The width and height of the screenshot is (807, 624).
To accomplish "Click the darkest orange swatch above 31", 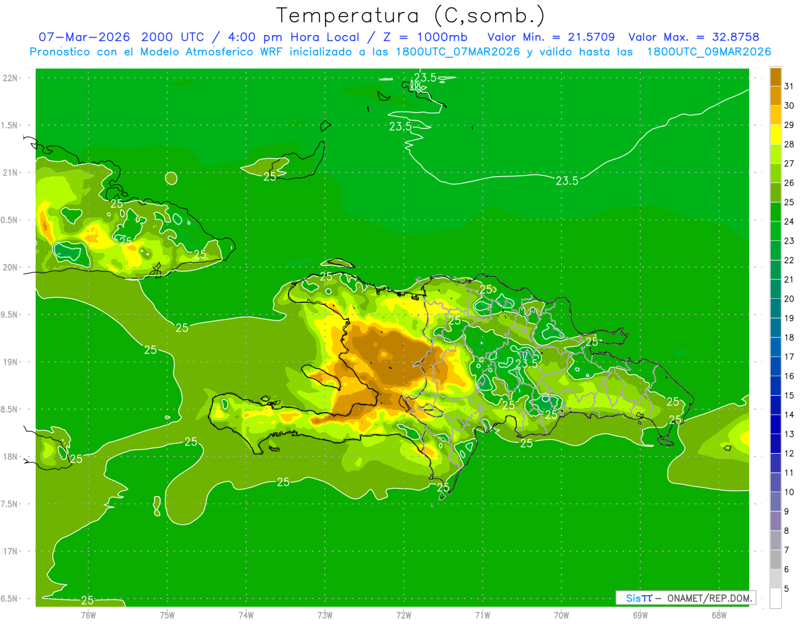I will point(775,77).
